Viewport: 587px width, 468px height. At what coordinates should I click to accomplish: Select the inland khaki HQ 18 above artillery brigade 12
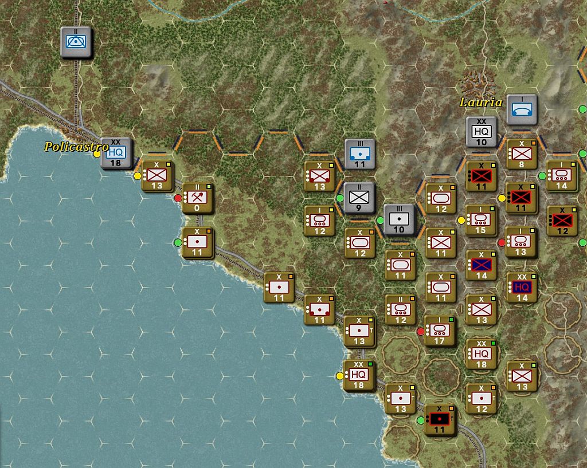click(x=481, y=354)
